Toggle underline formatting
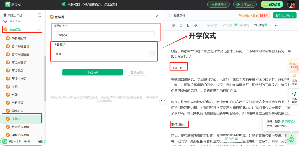299x146 pixels. point(188,25)
